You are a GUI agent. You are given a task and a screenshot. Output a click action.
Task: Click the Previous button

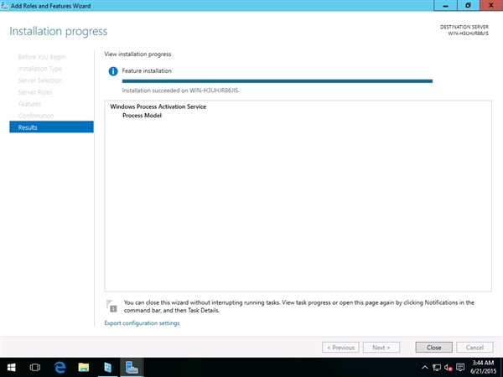pos(340,348)
